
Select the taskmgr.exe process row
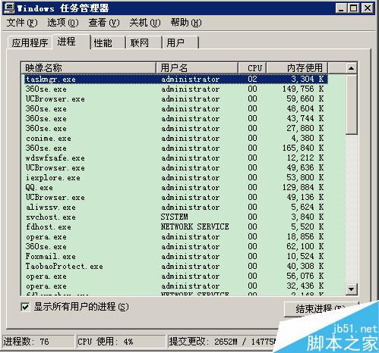coord(176,80)
